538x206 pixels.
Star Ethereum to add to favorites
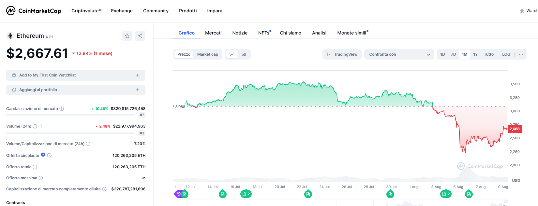[x=127, y=36]
